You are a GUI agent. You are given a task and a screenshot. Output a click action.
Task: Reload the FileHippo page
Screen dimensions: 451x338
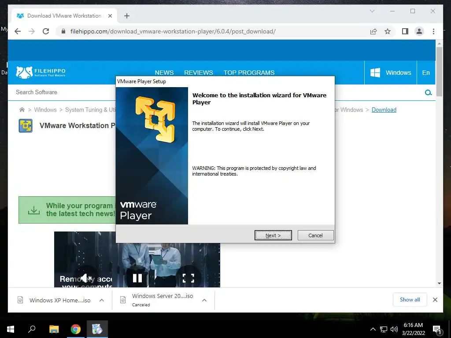(x=46, y=31)
